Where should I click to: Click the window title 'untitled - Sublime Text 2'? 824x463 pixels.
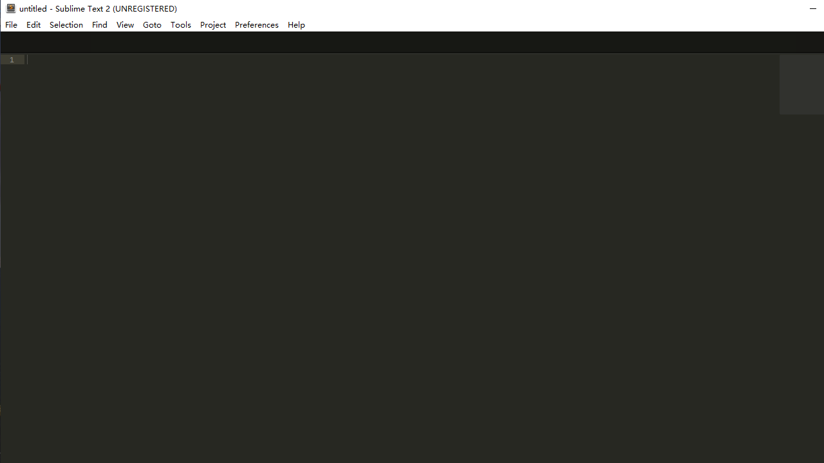(x=98, y=8)
